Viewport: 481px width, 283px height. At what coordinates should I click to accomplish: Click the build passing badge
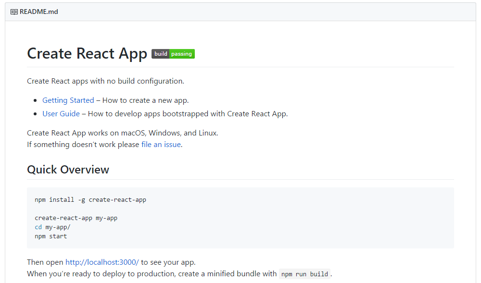coord(173,54)
